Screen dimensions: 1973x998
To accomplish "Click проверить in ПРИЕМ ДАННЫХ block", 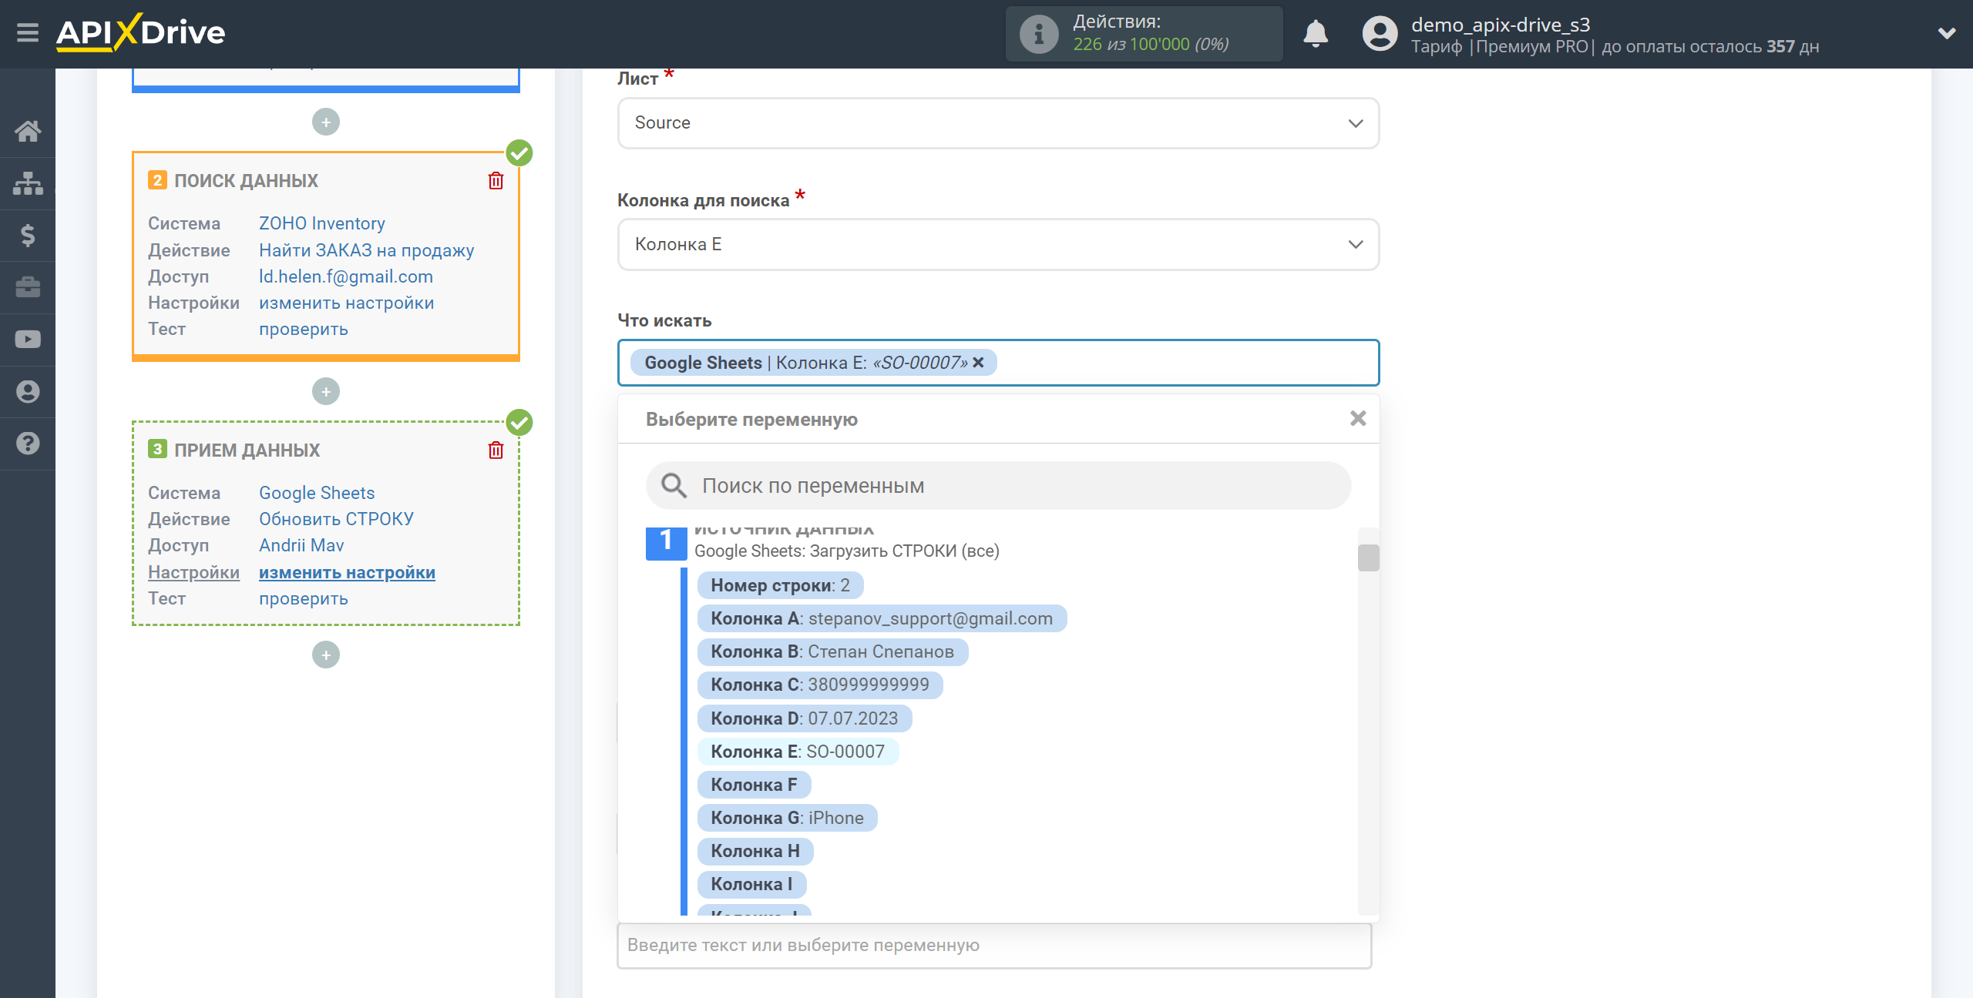I will click(x=304, y=598).
